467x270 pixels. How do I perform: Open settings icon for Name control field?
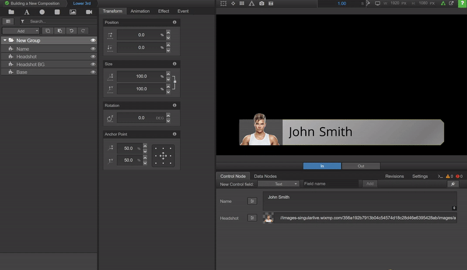[x=252, y=201]
